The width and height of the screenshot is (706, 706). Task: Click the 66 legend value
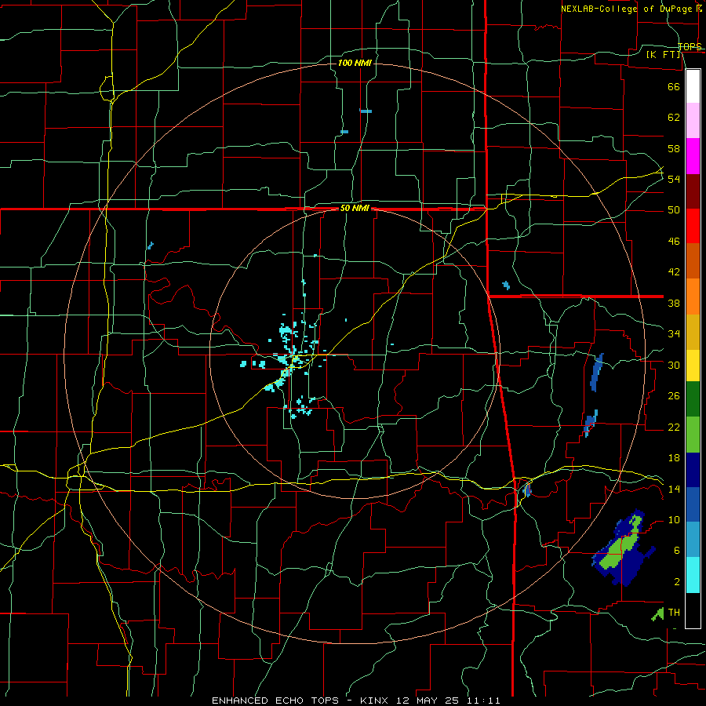pos(674,86)
